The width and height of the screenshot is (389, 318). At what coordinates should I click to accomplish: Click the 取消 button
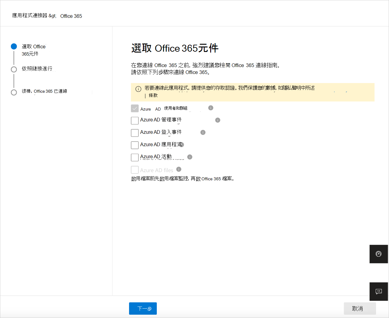(x=360, y=308)
